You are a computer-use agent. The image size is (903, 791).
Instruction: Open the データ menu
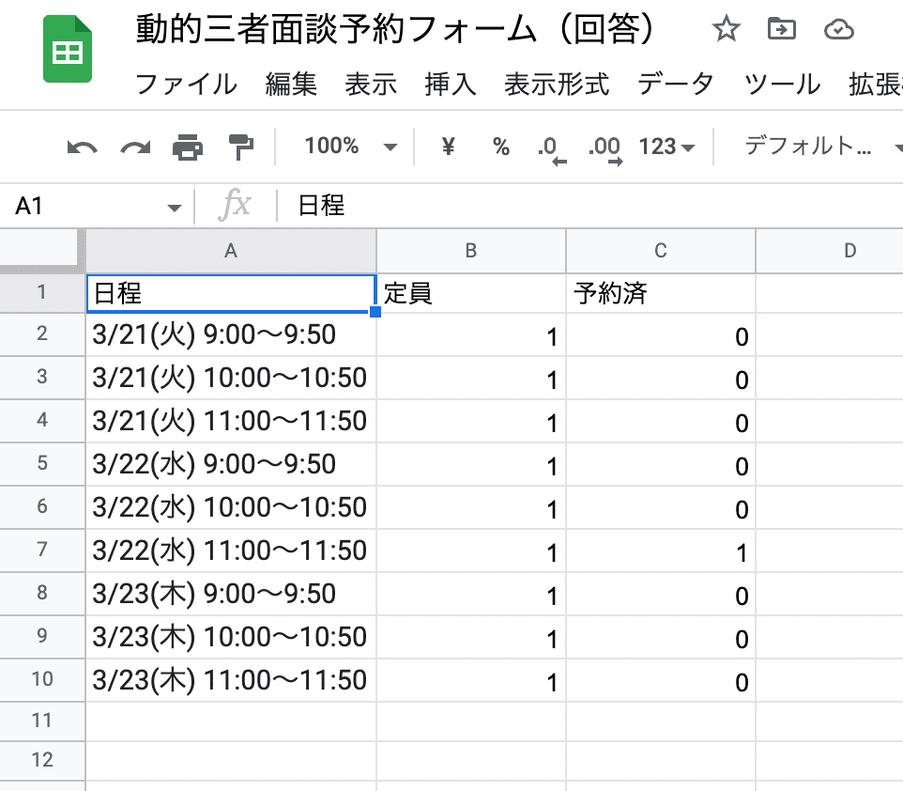[x=676, y=85]
